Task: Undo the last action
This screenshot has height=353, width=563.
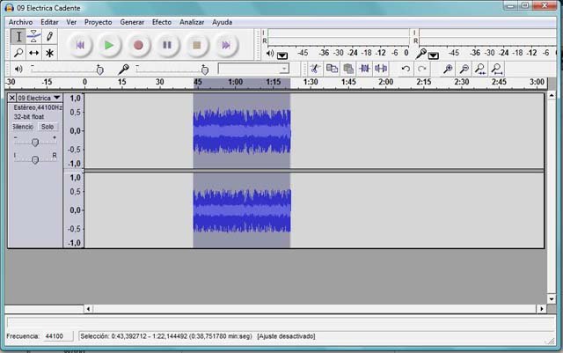Action: [406, 69]
